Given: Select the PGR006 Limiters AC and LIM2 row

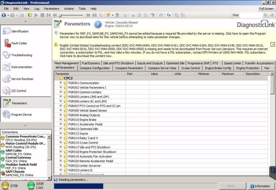Looking at the screenshot, I should [161, 101].
